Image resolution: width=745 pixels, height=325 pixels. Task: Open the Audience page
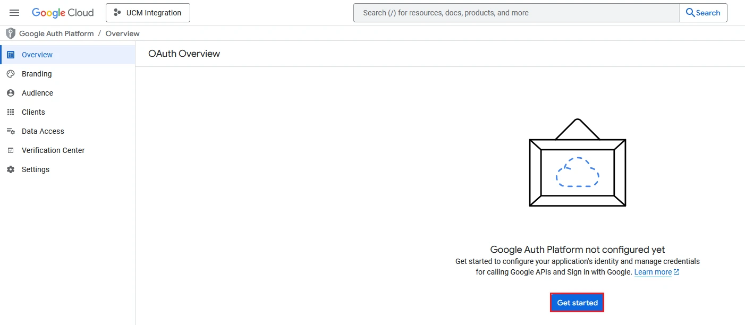tap(67, 93)
